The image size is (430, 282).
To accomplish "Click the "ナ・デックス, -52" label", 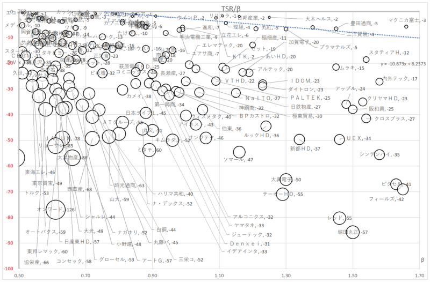I will [172, 204].
